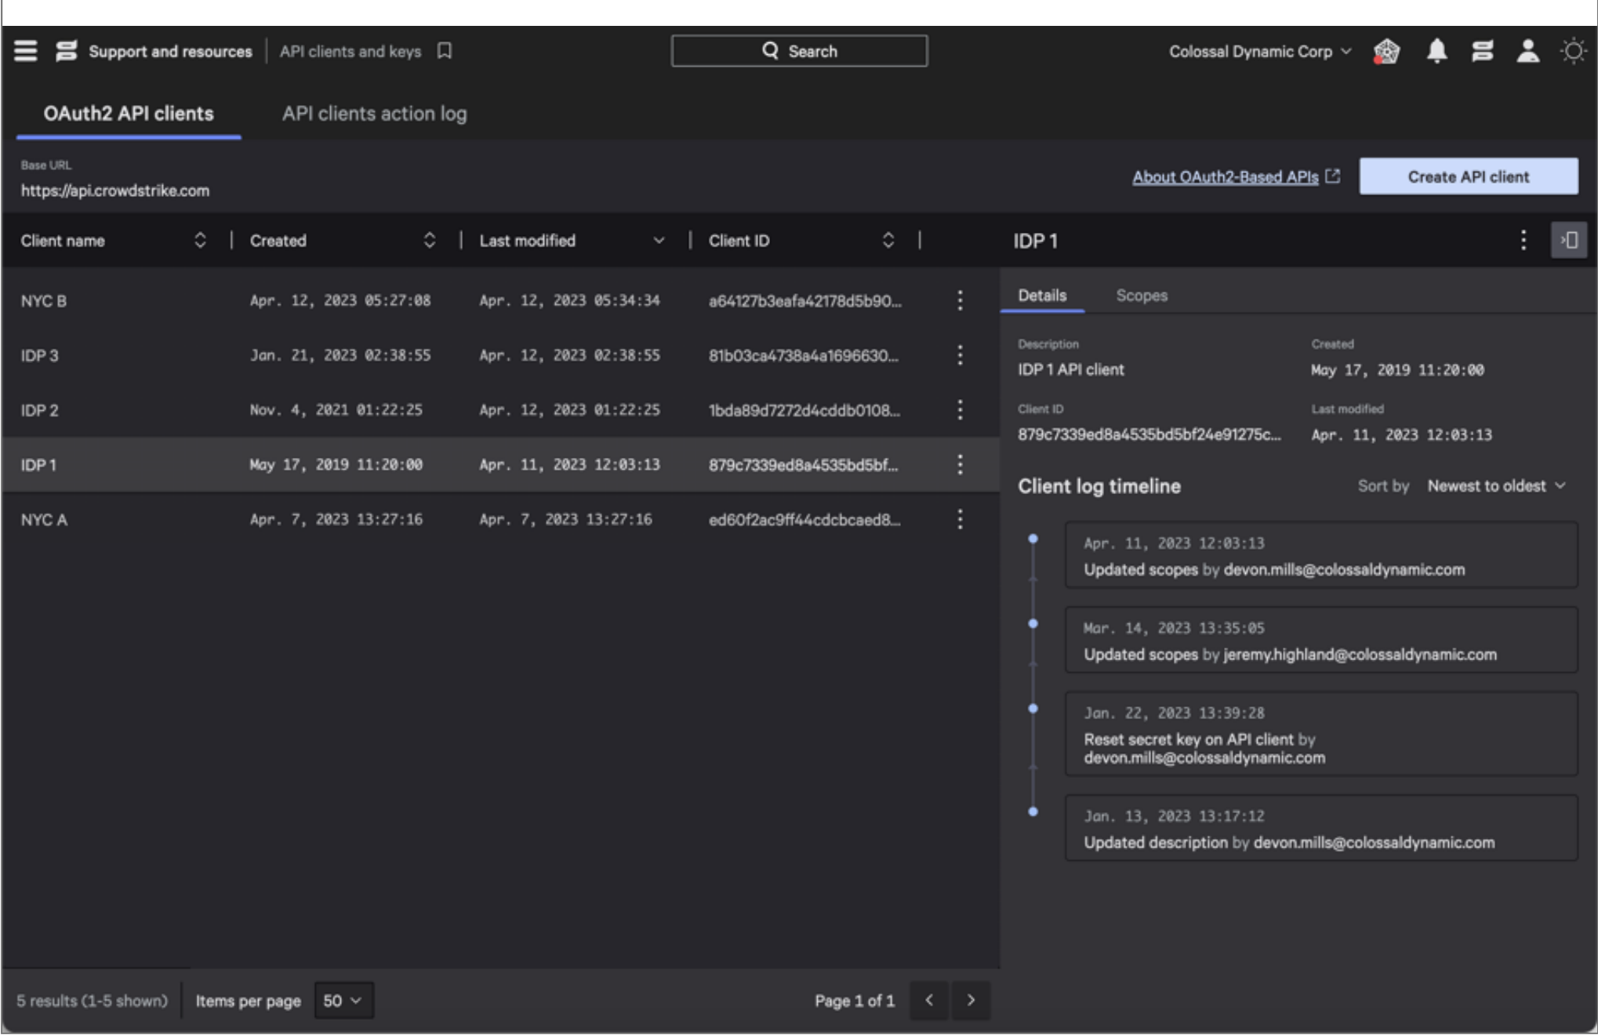1598x1035 pixels.
Task: Click the Search field in header
Action: pyautogui.click(x=799, y=51)
